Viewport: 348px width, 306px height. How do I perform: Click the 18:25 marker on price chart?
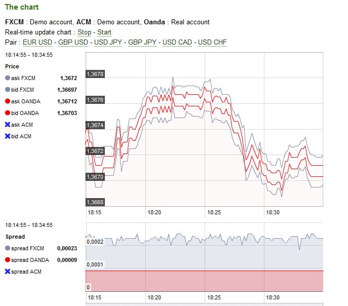tap(214, 213)
